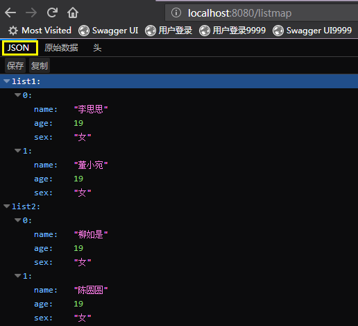
Task: Click the sex key in 董小宛's entry
Action: coord(43,193)
